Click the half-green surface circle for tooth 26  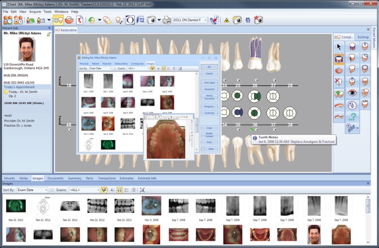pyautogui.click(x=255, y=96)
